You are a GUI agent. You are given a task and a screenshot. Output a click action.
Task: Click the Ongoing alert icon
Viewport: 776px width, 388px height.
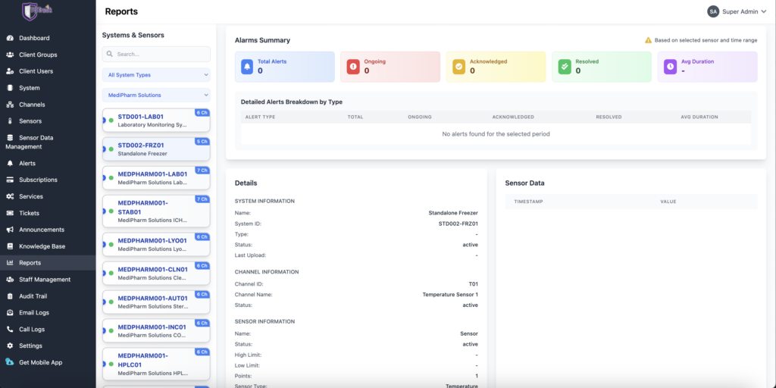tap(352, 67)
